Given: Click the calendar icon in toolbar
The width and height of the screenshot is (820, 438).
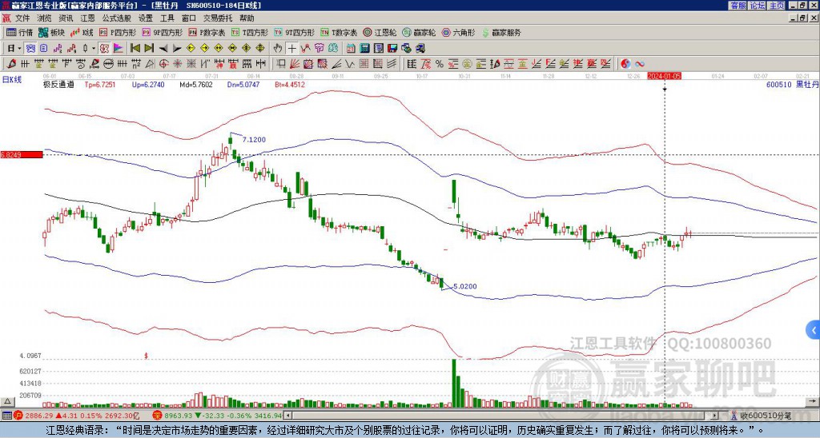Looking at the screenshot, I should click(351, 49).
